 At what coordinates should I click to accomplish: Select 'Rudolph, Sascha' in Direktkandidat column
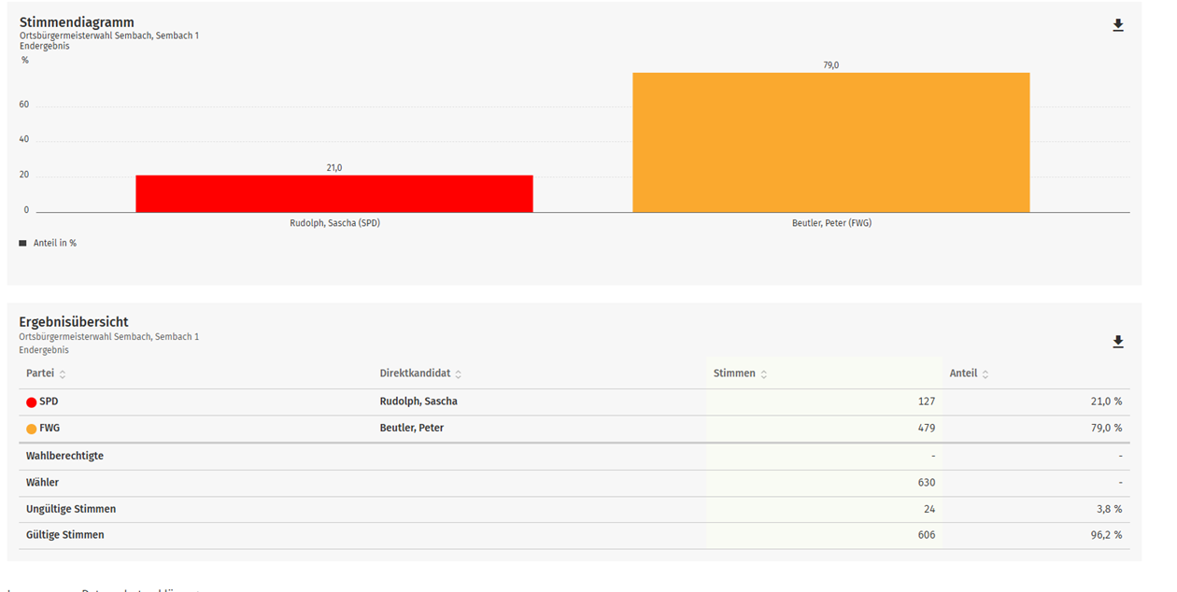tap(418, 402)
